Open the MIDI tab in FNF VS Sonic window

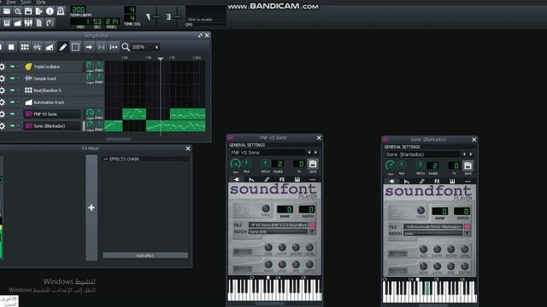297,180
